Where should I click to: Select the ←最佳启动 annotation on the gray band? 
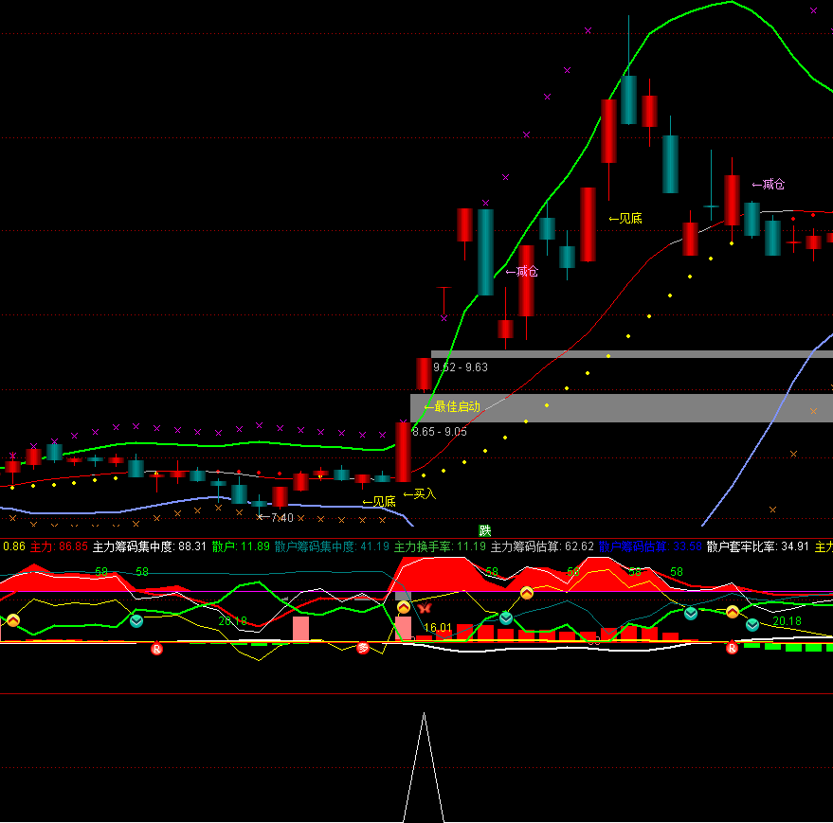pos(451,406)
